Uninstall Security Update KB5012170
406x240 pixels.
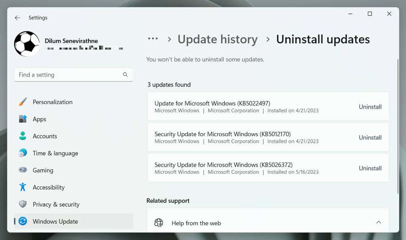tap(370, 138)
